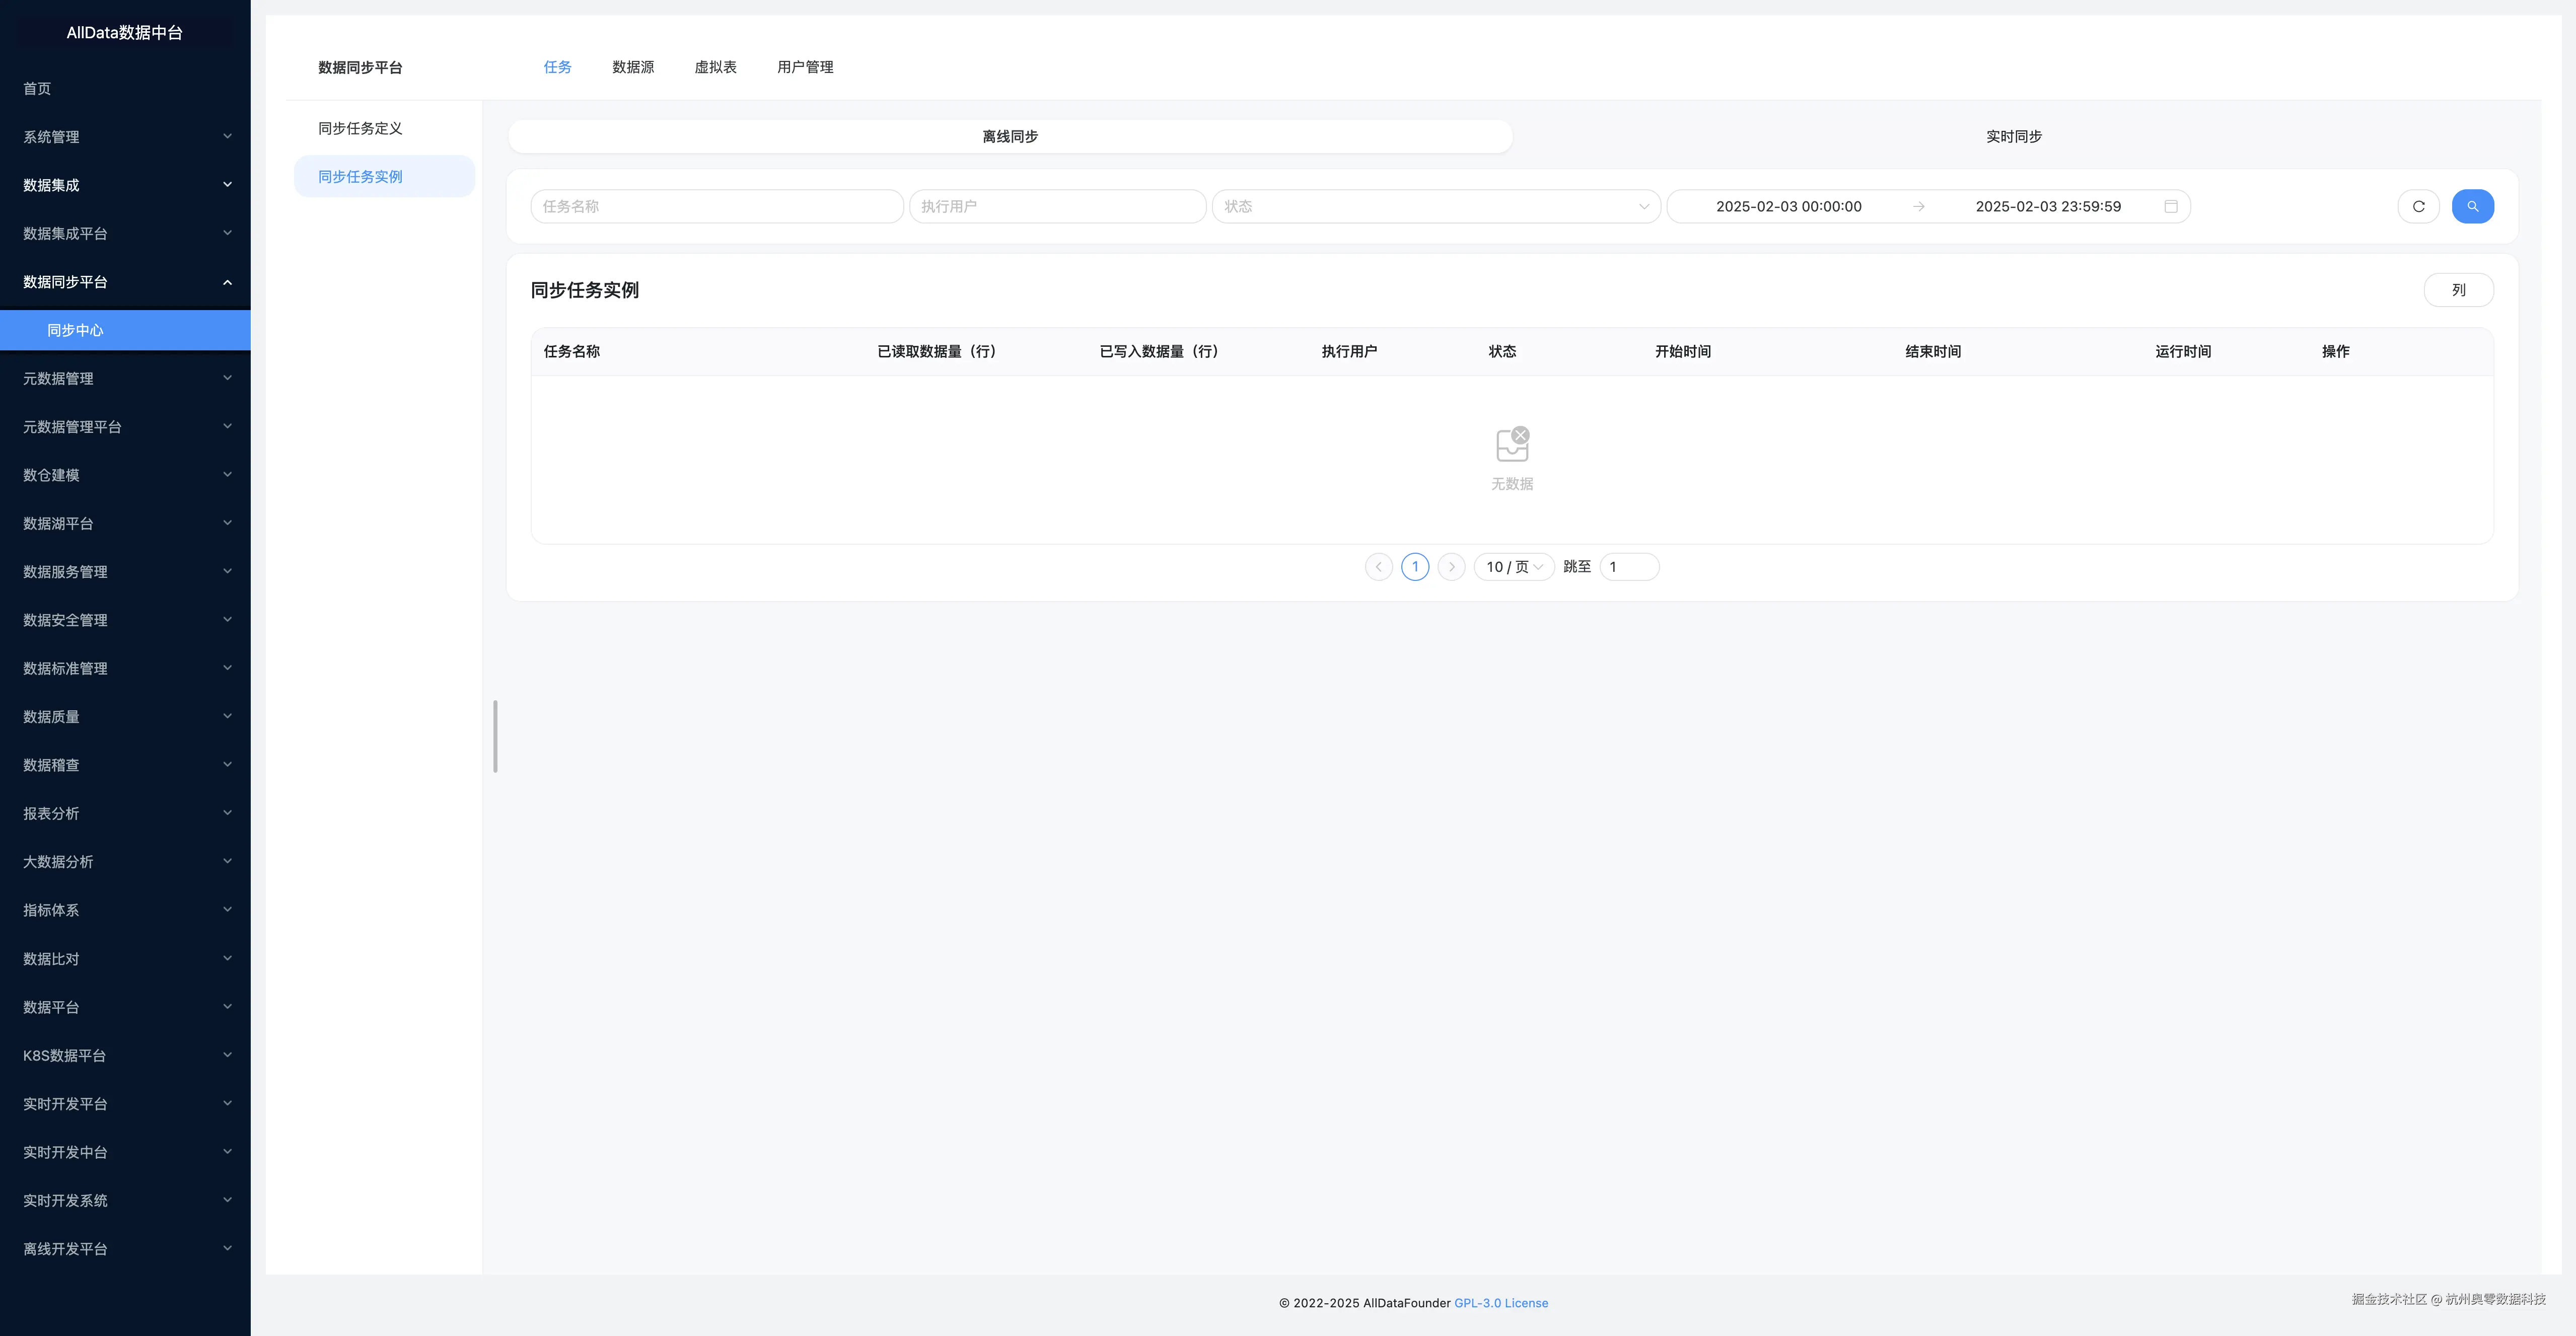Open the GPL-3.0 License link
This screenshot has width=2576, height=1336.
[x=1500, y=1303]
